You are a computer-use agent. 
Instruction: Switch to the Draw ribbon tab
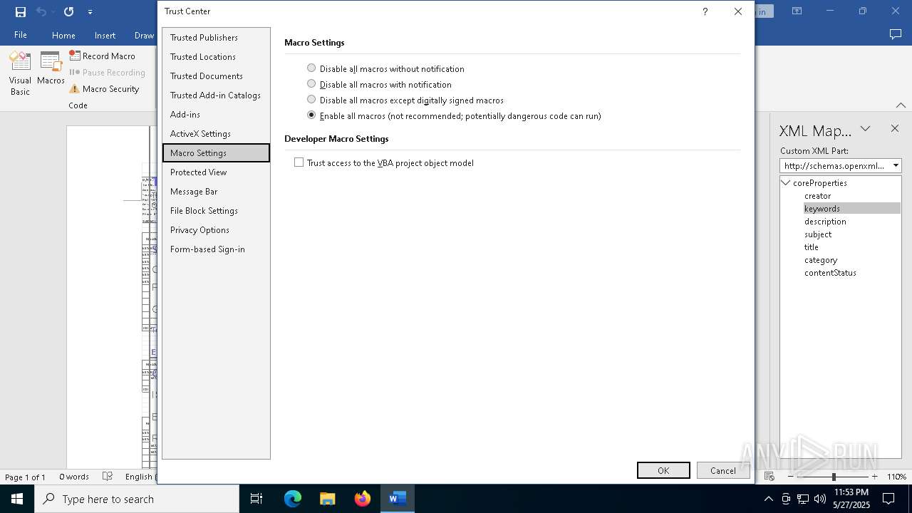coord(144,35)
